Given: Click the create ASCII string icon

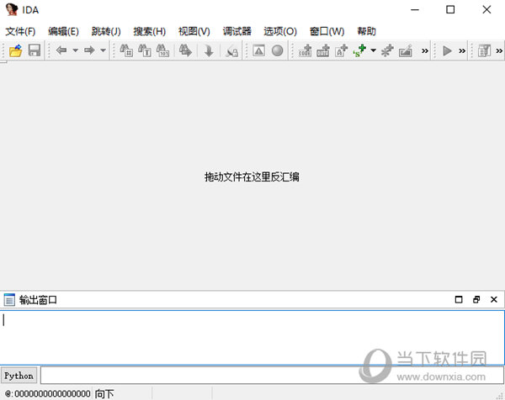Looking at the screenshot, I should click(342, 50).
